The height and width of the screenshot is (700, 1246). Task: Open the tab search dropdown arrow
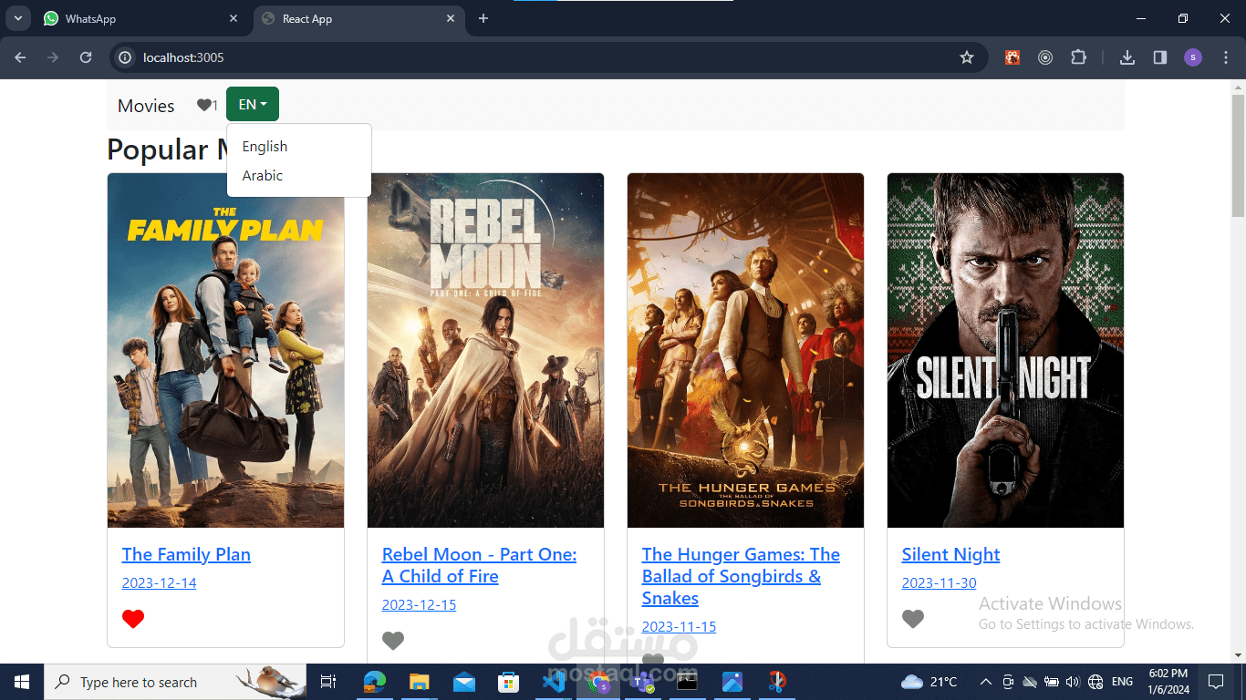[x=17, y=18]
